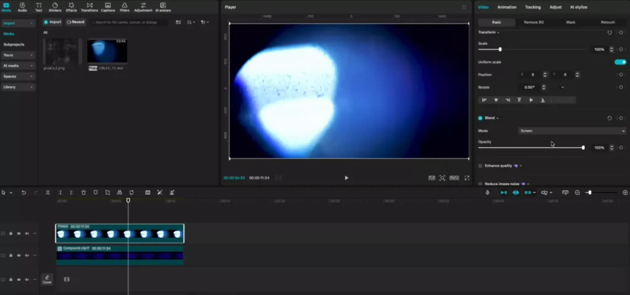The height and width of the screenshot is (295, 630).
Task: Open the Mask sub-tab
Action: pos(570,22)
